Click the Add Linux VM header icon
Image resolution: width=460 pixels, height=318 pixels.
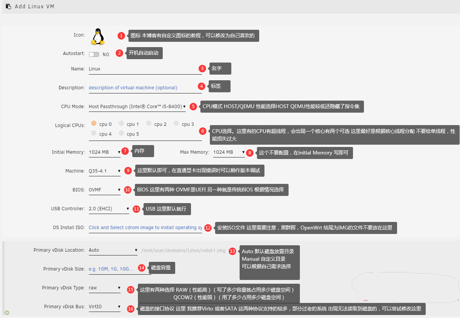coord(8,6)
